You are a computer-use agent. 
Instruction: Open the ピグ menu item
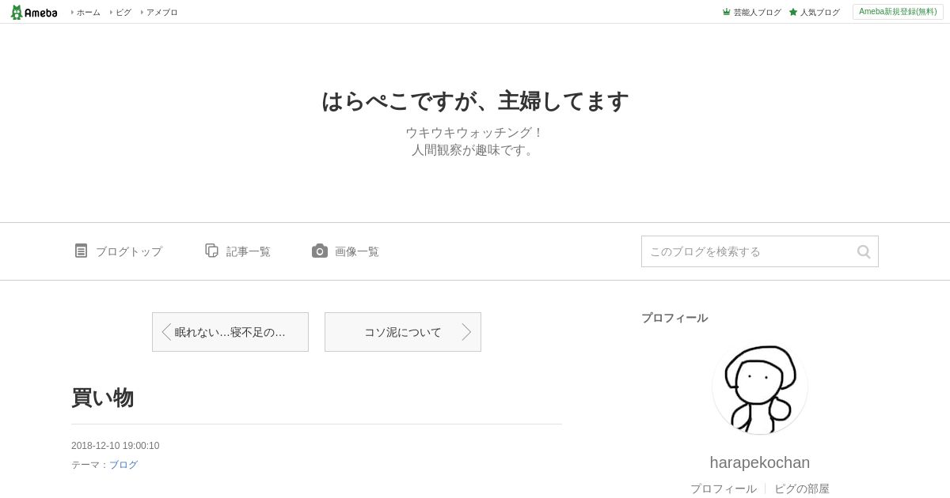[x=121, y=12]
